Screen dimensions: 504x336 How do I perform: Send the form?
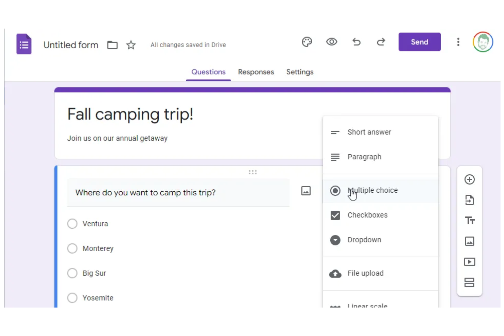coord(420,42)
